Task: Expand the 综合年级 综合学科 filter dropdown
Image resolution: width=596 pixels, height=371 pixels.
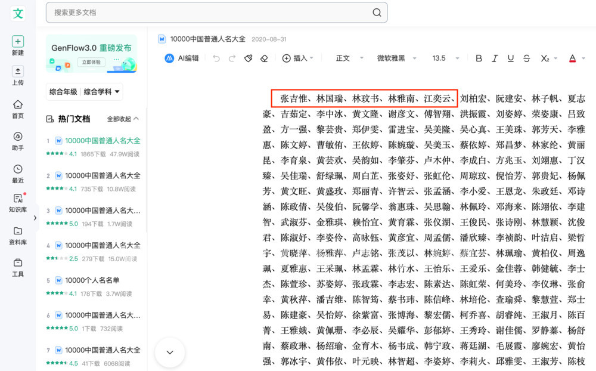Action: (85, 92)
